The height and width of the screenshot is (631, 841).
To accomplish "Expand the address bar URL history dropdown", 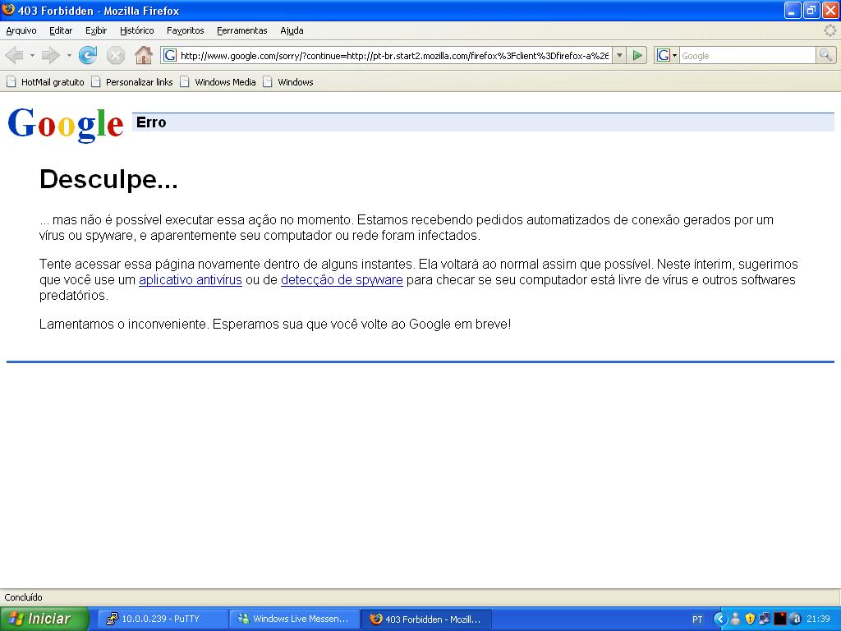I will [619, 55].
